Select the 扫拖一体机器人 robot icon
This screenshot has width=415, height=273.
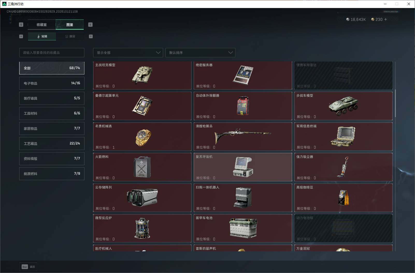pos(243,198)
